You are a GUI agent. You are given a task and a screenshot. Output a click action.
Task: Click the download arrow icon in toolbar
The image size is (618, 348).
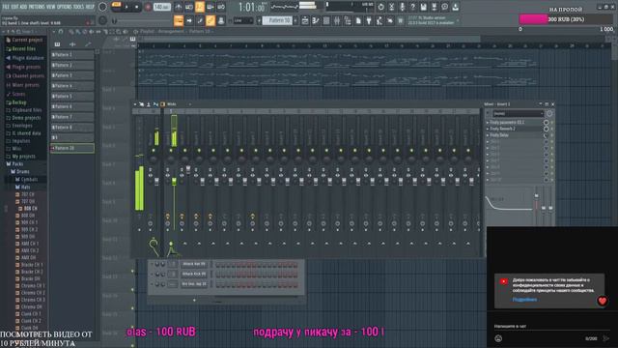[455, 7]
